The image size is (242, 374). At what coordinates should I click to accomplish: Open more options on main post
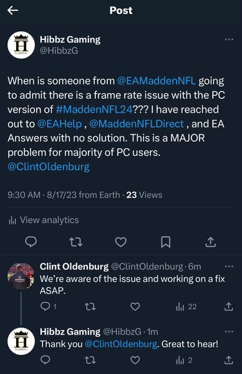tap(229, 39)
